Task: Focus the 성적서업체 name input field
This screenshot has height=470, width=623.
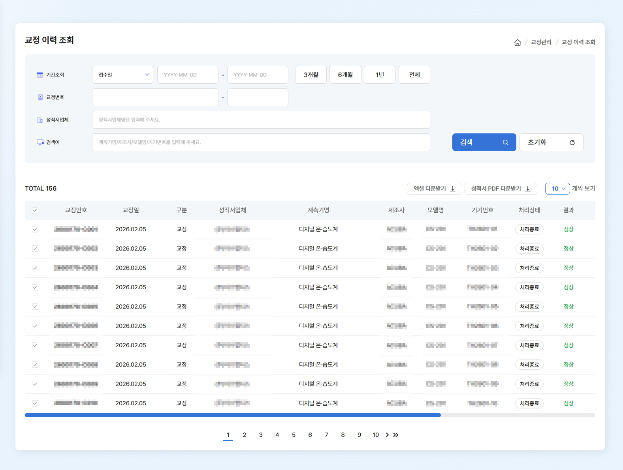Action: pos(261,120)
